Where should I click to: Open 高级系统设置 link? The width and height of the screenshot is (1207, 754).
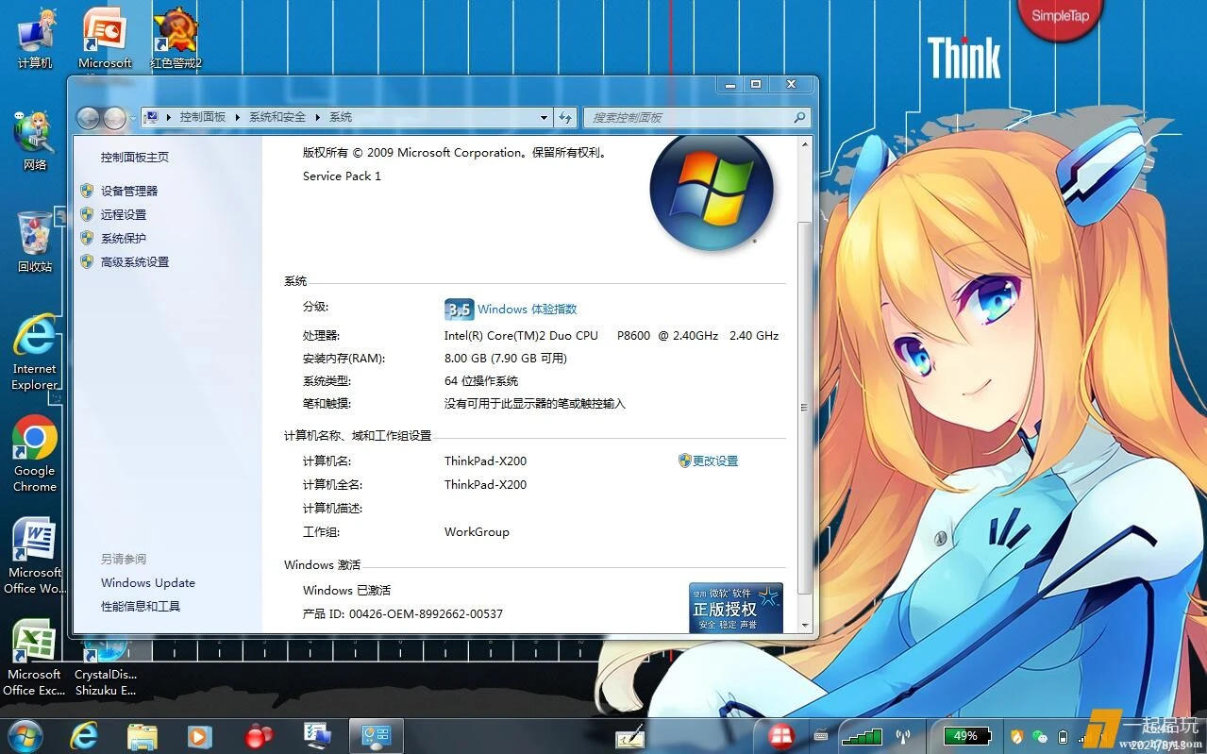click(135, 261)
